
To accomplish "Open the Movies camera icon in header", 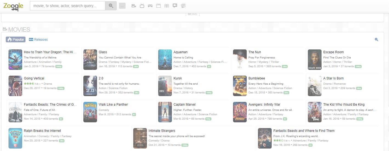I will [134, 6].
